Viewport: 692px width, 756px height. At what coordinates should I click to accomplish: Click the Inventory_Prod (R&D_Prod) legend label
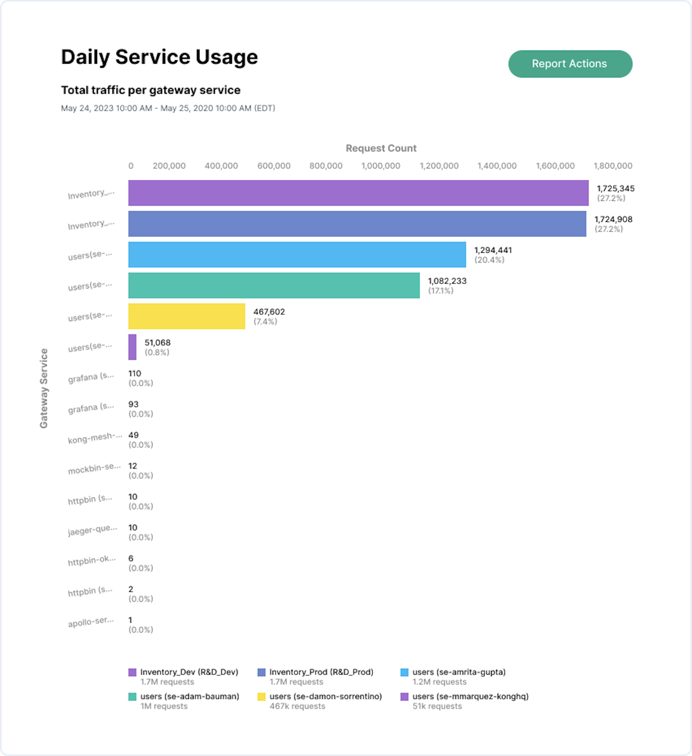pos(321,672)
